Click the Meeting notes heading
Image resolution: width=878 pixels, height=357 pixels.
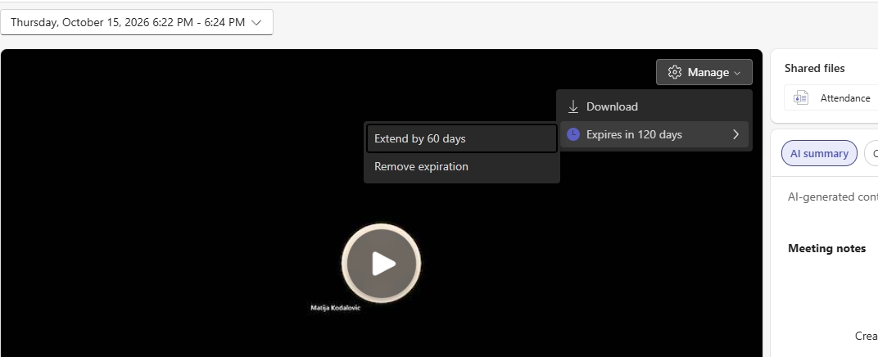pos(826,248)
